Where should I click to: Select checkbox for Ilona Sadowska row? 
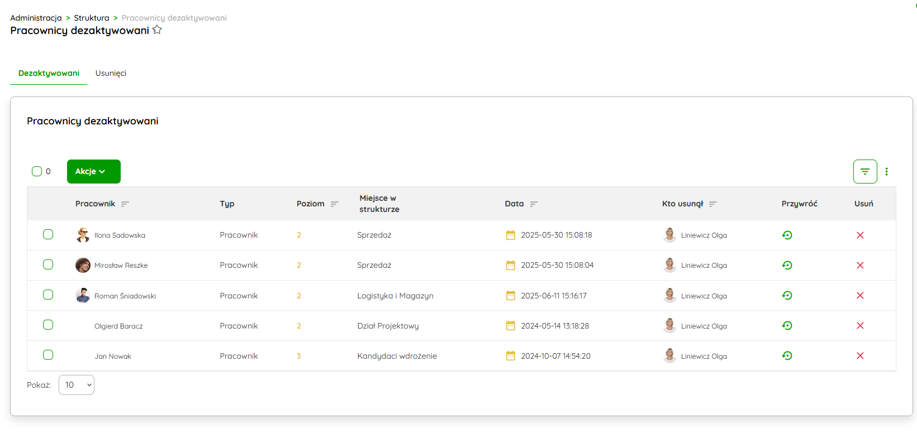[48, 234]
